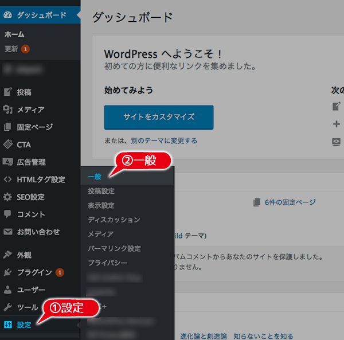The image size is (344, 340).
Task: Select 一般 in settings submenu
Action: click(95, 177)
